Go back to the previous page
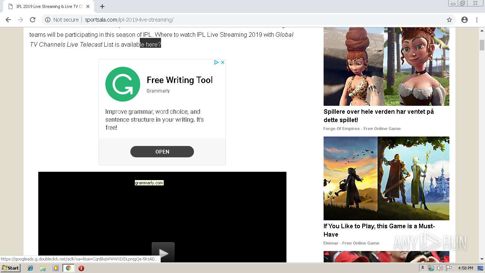 tap(8, 20)
